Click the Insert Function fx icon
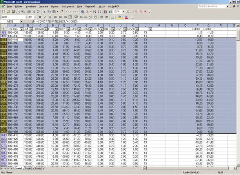Image resolution: width=240 pixels, height=175 pixels. 33,22
